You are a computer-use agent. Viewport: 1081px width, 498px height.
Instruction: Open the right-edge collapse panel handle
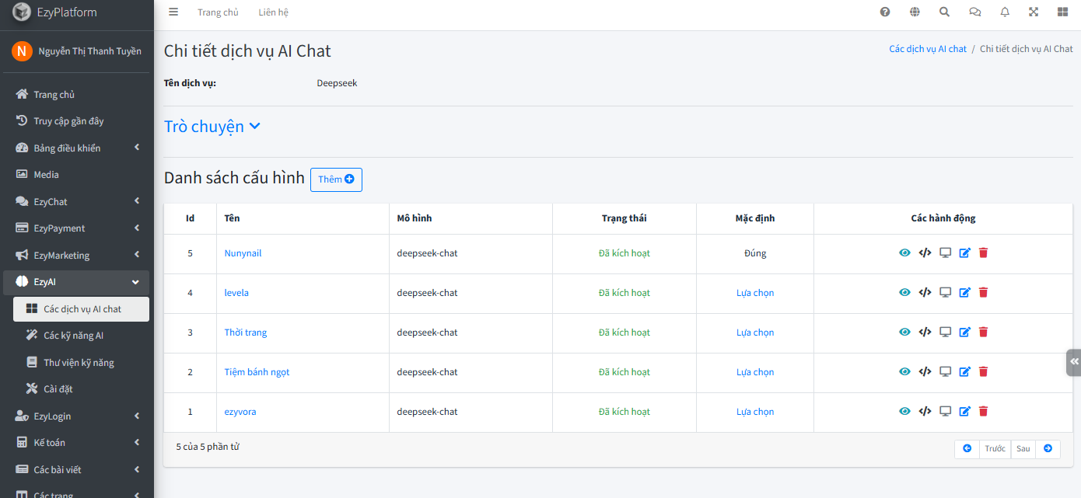click(x=1074, y=362)
